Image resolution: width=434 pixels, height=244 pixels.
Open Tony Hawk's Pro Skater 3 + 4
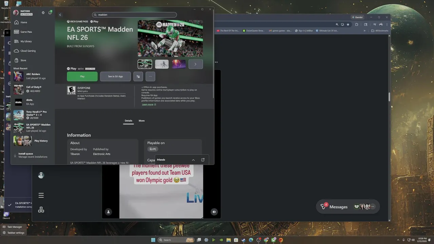(x=33, y=115)
